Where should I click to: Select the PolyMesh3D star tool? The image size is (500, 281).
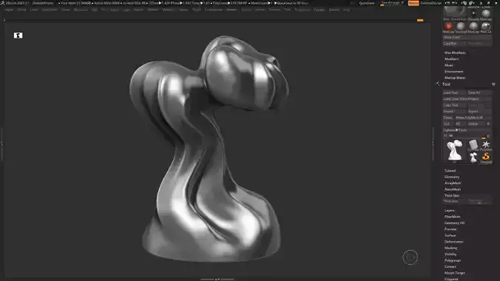pos(486,144)
